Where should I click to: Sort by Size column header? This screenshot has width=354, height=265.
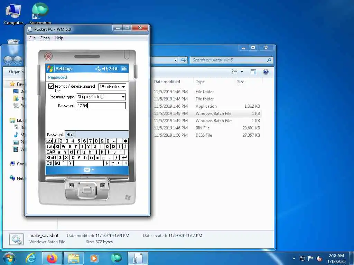(241, 81)
